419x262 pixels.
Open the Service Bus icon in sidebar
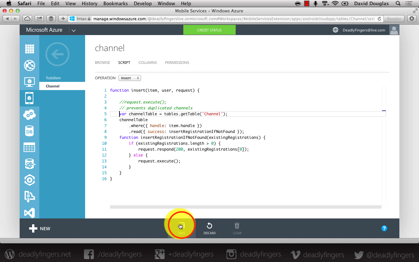click(29, 196)
